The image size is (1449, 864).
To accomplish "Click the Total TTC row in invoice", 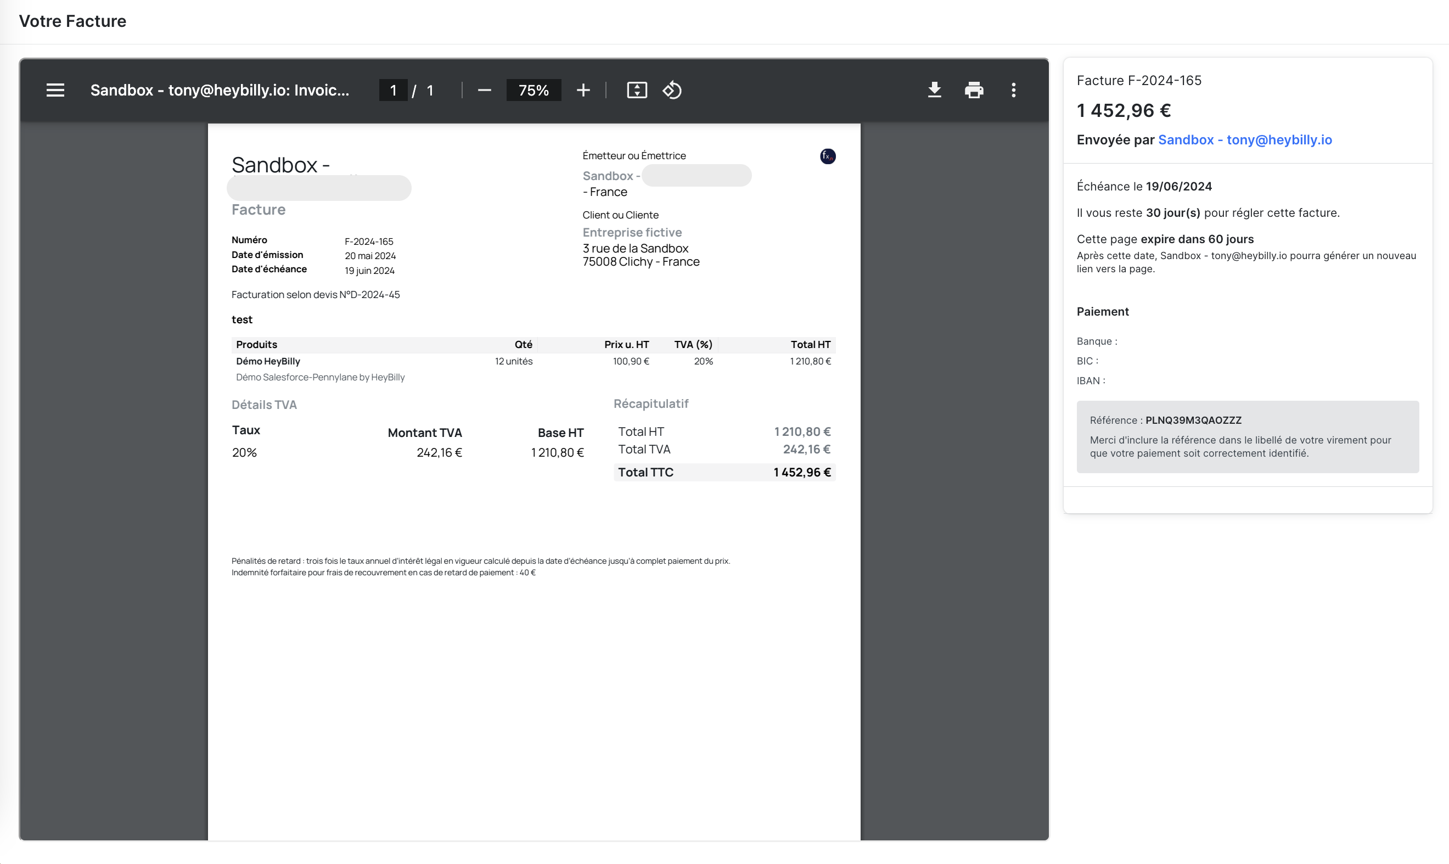I will pyautogui.click(x=723, y=472).
